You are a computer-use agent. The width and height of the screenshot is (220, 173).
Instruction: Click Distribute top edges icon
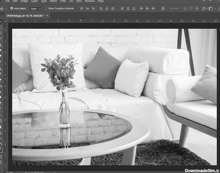pos(122,8)
